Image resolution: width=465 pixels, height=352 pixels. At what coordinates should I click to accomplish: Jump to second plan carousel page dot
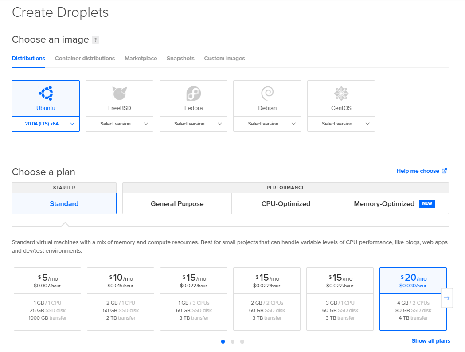(233, 341)
